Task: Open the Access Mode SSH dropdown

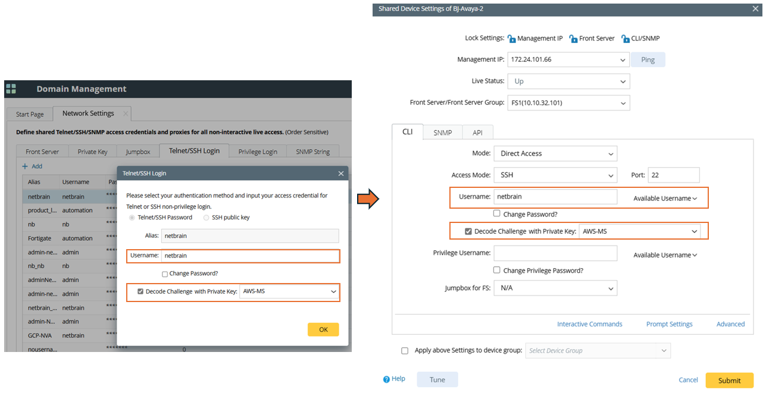Action: click(x=555, y=175)
